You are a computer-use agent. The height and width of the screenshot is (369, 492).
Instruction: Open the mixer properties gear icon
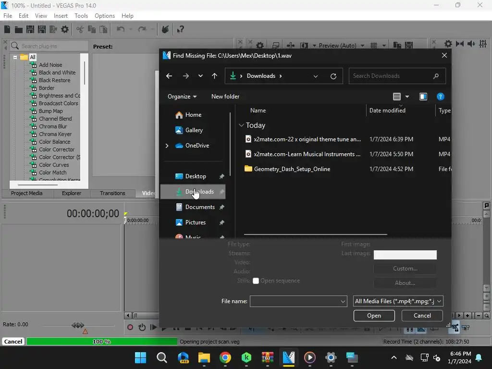click(448, 44)
